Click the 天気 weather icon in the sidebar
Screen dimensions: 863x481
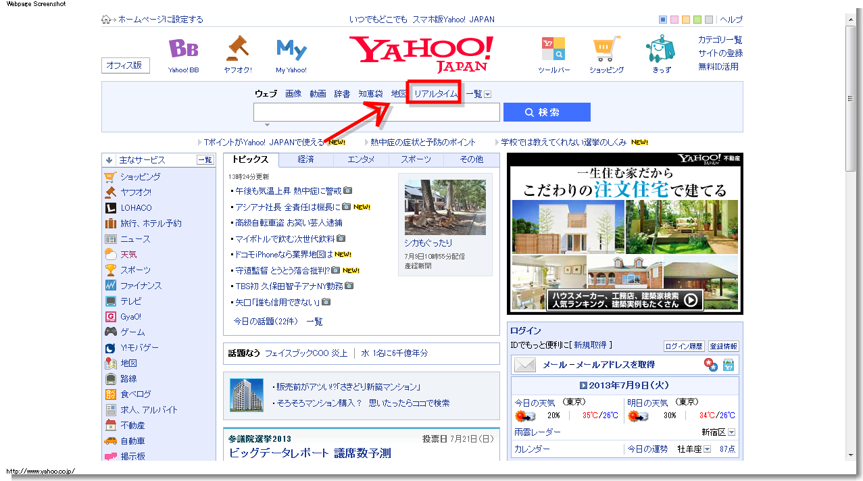110,255
